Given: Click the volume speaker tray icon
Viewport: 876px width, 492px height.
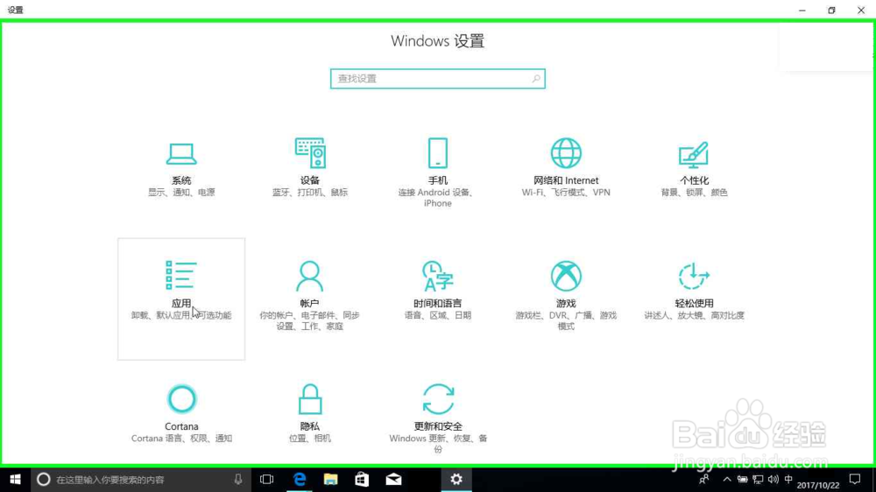Looking at the screenshot, I should coord(774,479).
